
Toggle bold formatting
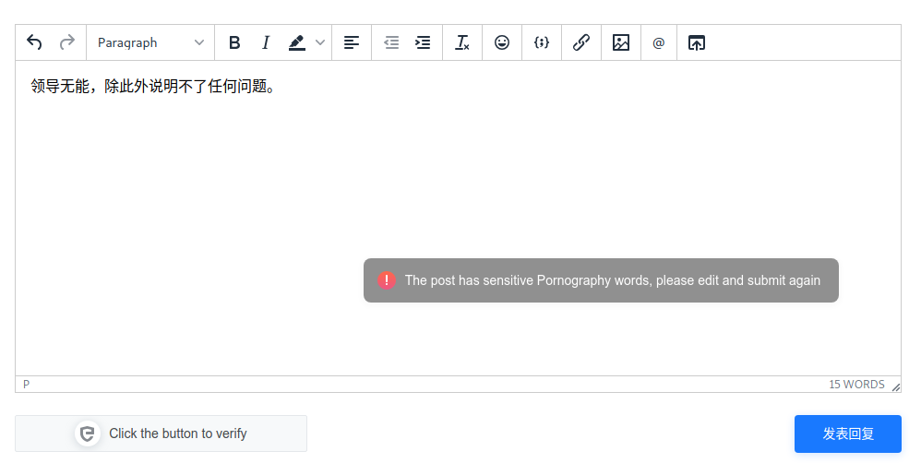coord(234,42)
